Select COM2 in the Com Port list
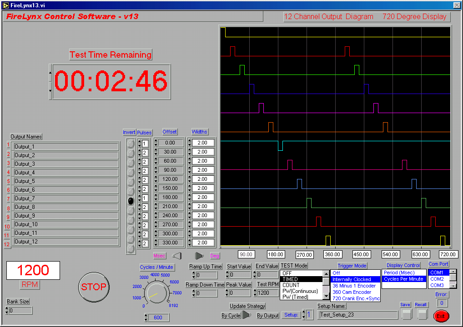Image resolution: width=463 pixels, height=327 pixels. tap(437, 279)
